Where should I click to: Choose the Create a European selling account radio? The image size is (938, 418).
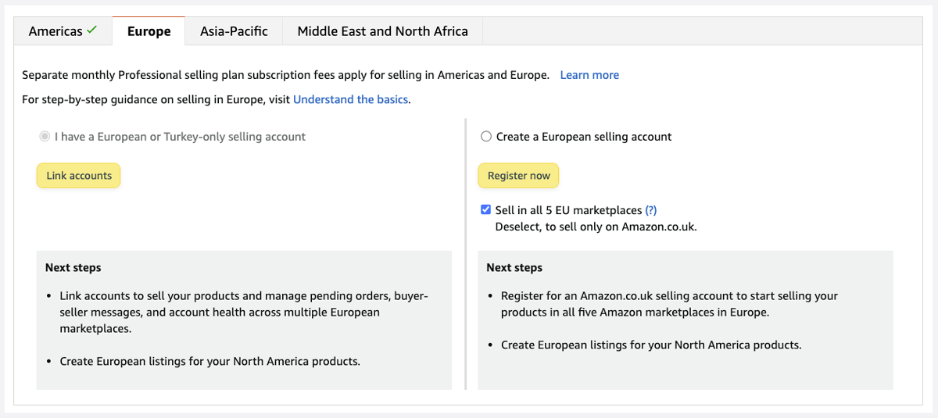pos(486,137)
